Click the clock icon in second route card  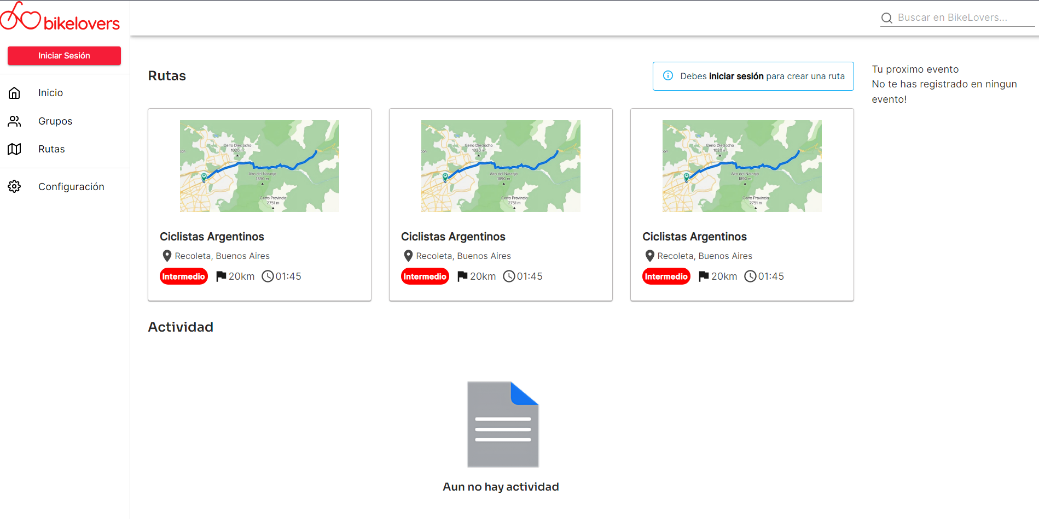point(509,276)
